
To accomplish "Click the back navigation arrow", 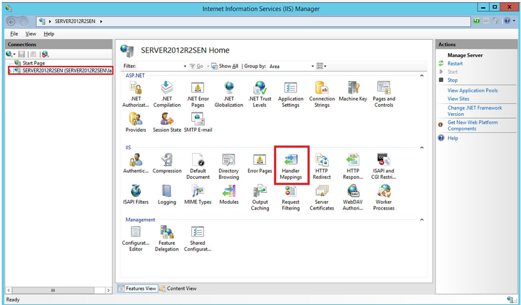I will (x=11, y=21).
